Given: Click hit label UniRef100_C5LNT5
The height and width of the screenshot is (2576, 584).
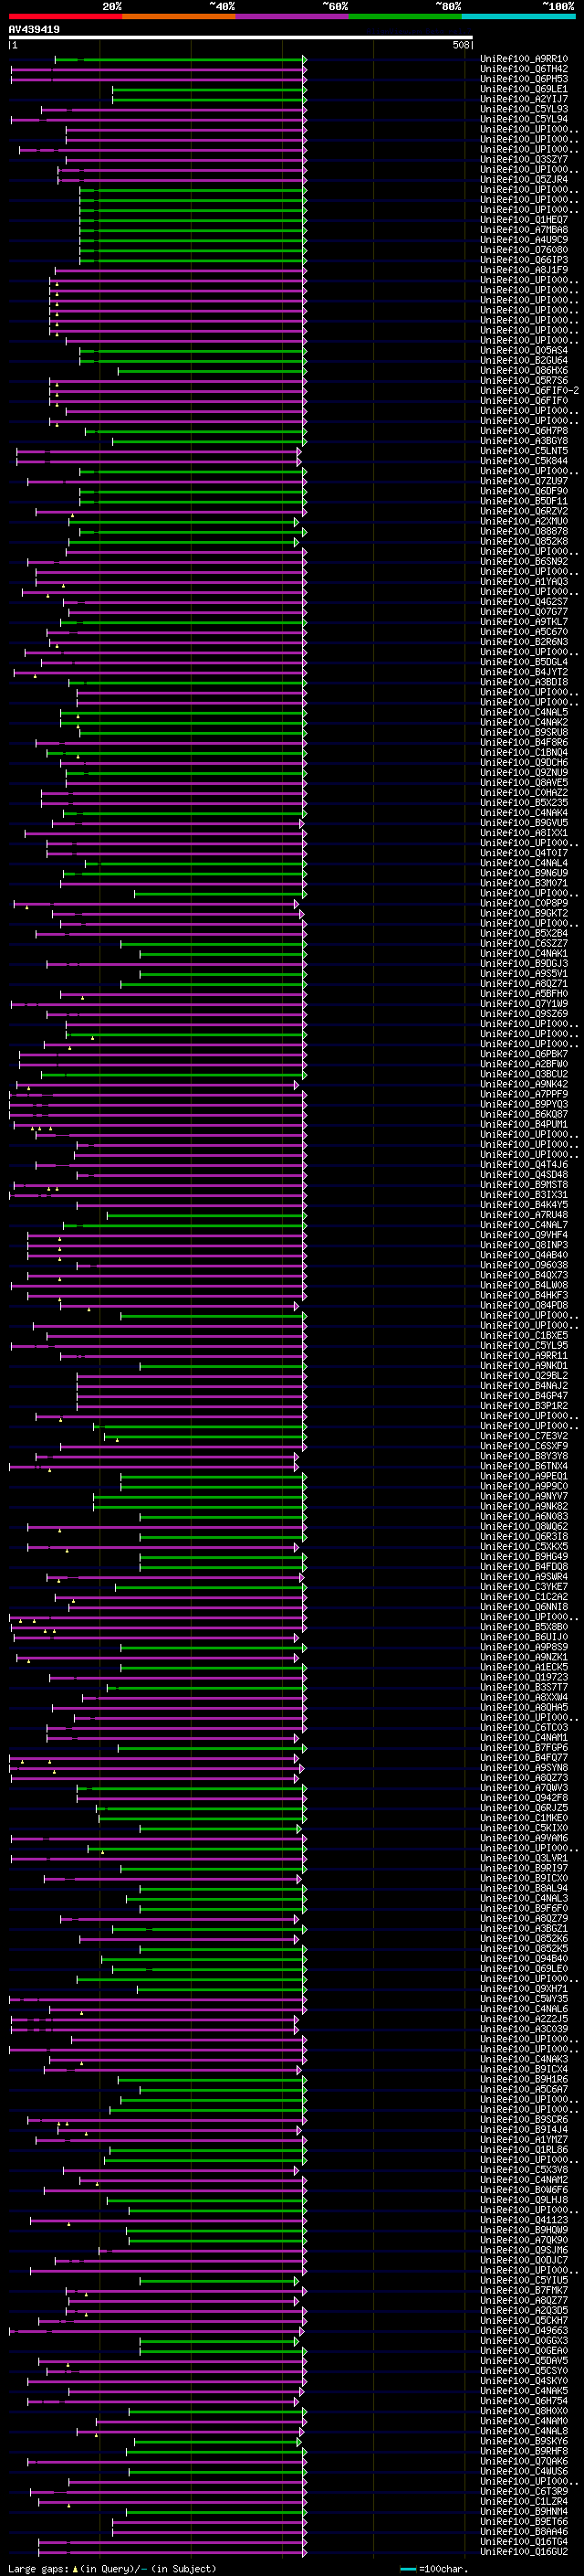Looking at the screenshot, I should point(524,451).
